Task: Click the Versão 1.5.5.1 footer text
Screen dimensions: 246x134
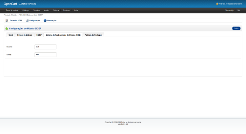Action: (x=123, y=124)
